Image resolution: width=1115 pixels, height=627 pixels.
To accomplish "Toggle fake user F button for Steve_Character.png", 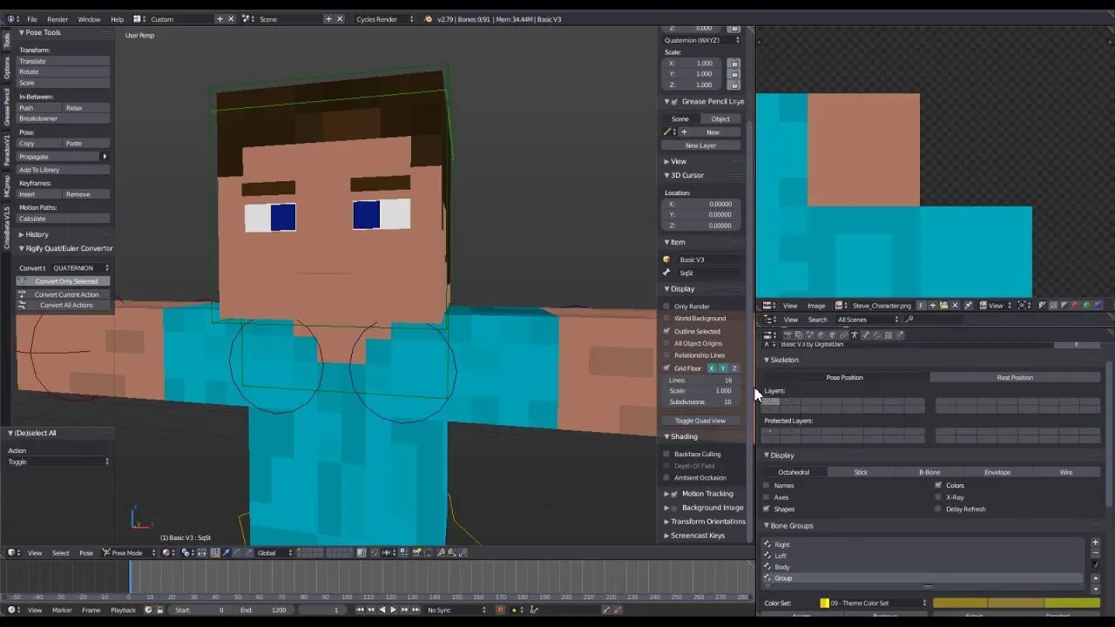I will pyautogui.click(x=921, y=306).
